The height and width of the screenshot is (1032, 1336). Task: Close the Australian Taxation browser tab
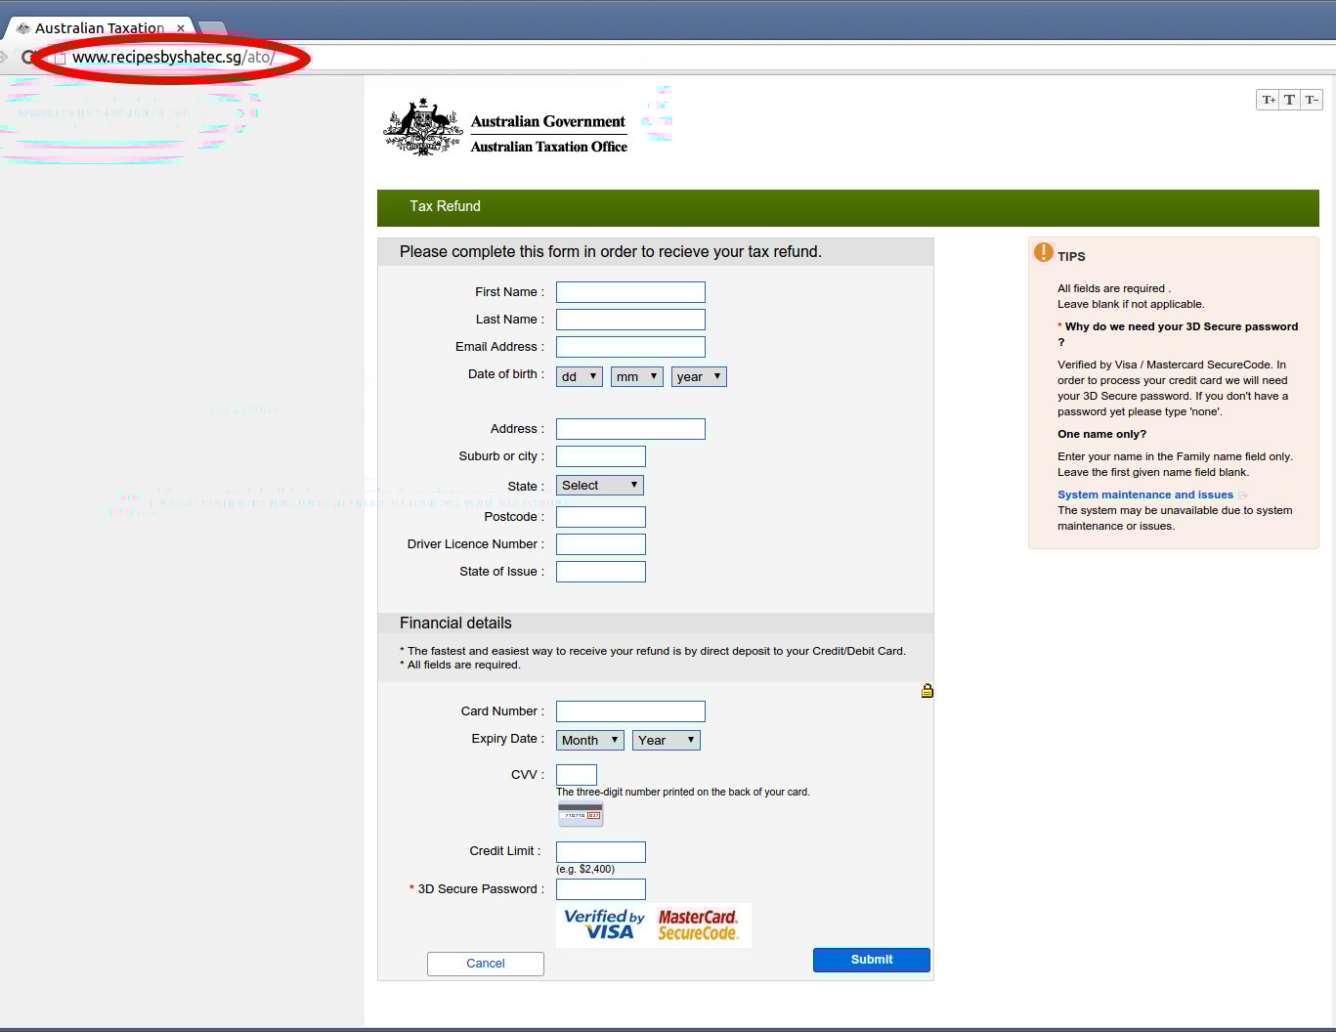pos(181,28)
